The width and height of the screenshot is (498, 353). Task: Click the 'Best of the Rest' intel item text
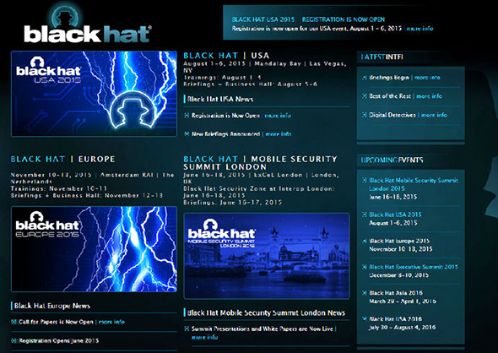(390, 96)
